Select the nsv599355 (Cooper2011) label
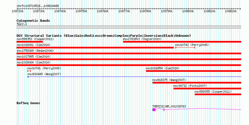 (x=213, y=92)
